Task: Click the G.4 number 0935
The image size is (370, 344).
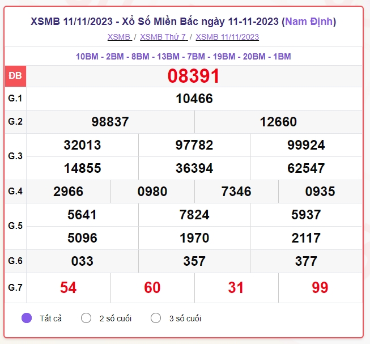Action: pyautogui.click(x=320, y=192)
